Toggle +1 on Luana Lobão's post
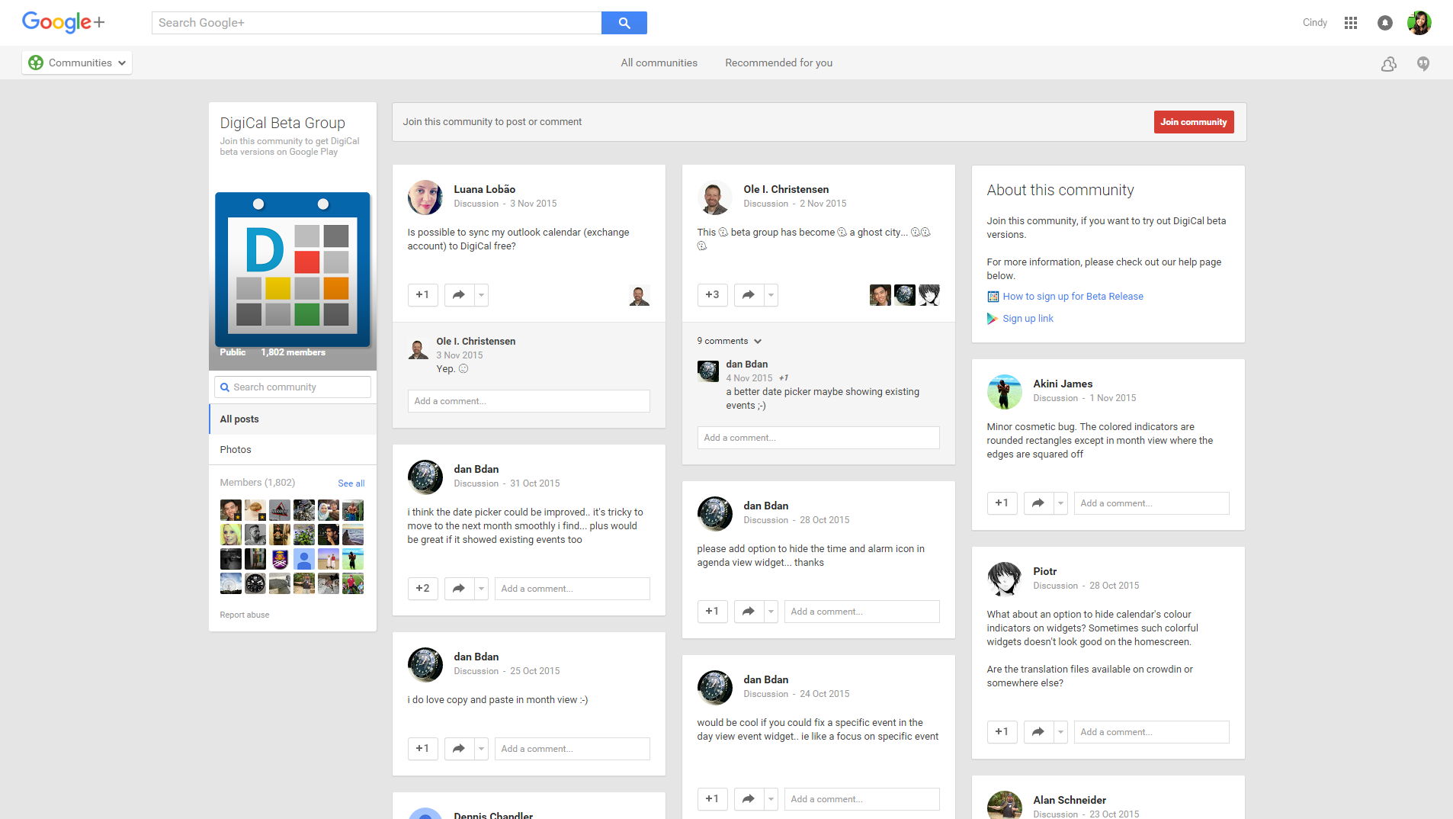 click(422, 295)
